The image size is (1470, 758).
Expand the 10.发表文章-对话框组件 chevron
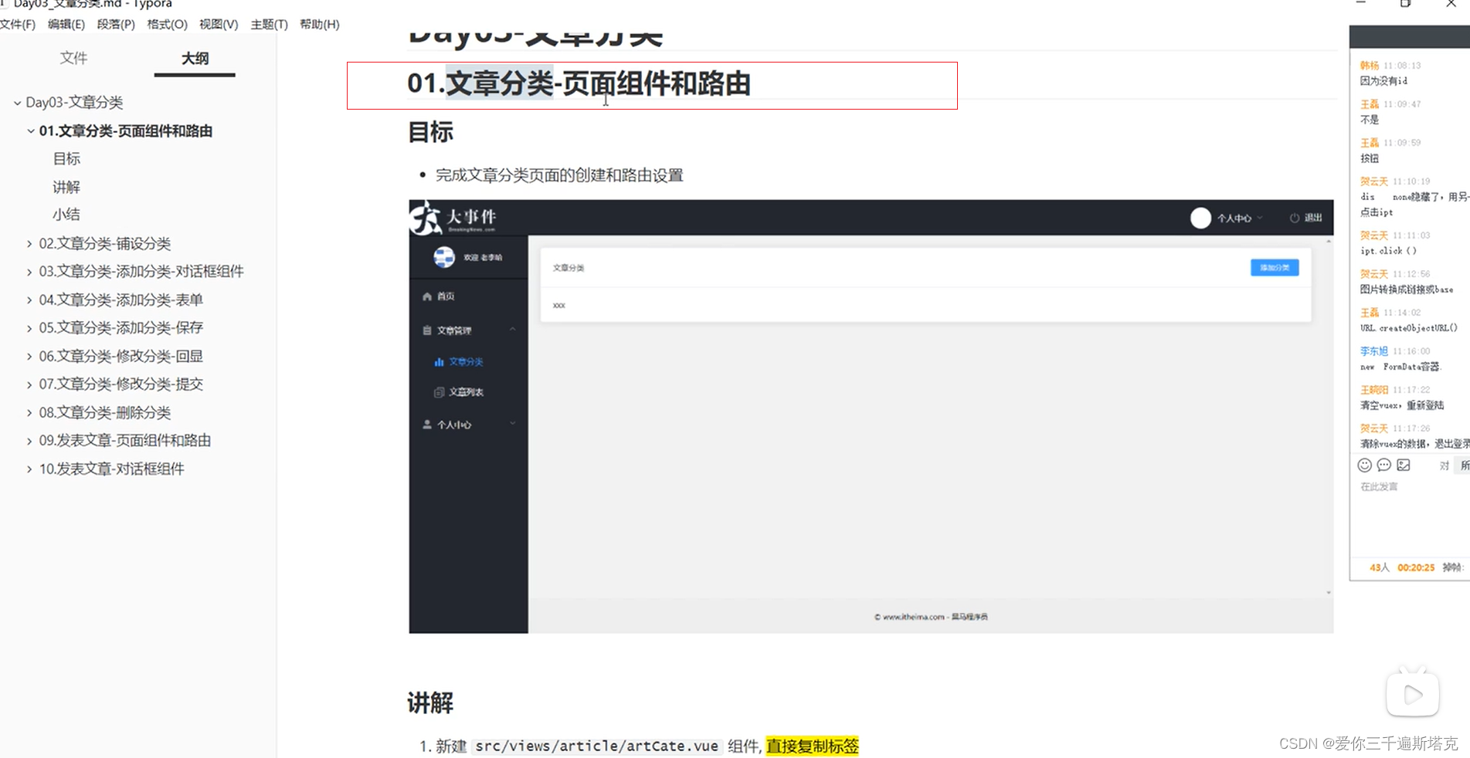coord(29,469)
